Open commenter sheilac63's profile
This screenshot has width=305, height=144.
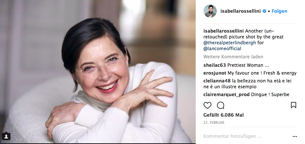pyautogui.click(x=214, y=65)
